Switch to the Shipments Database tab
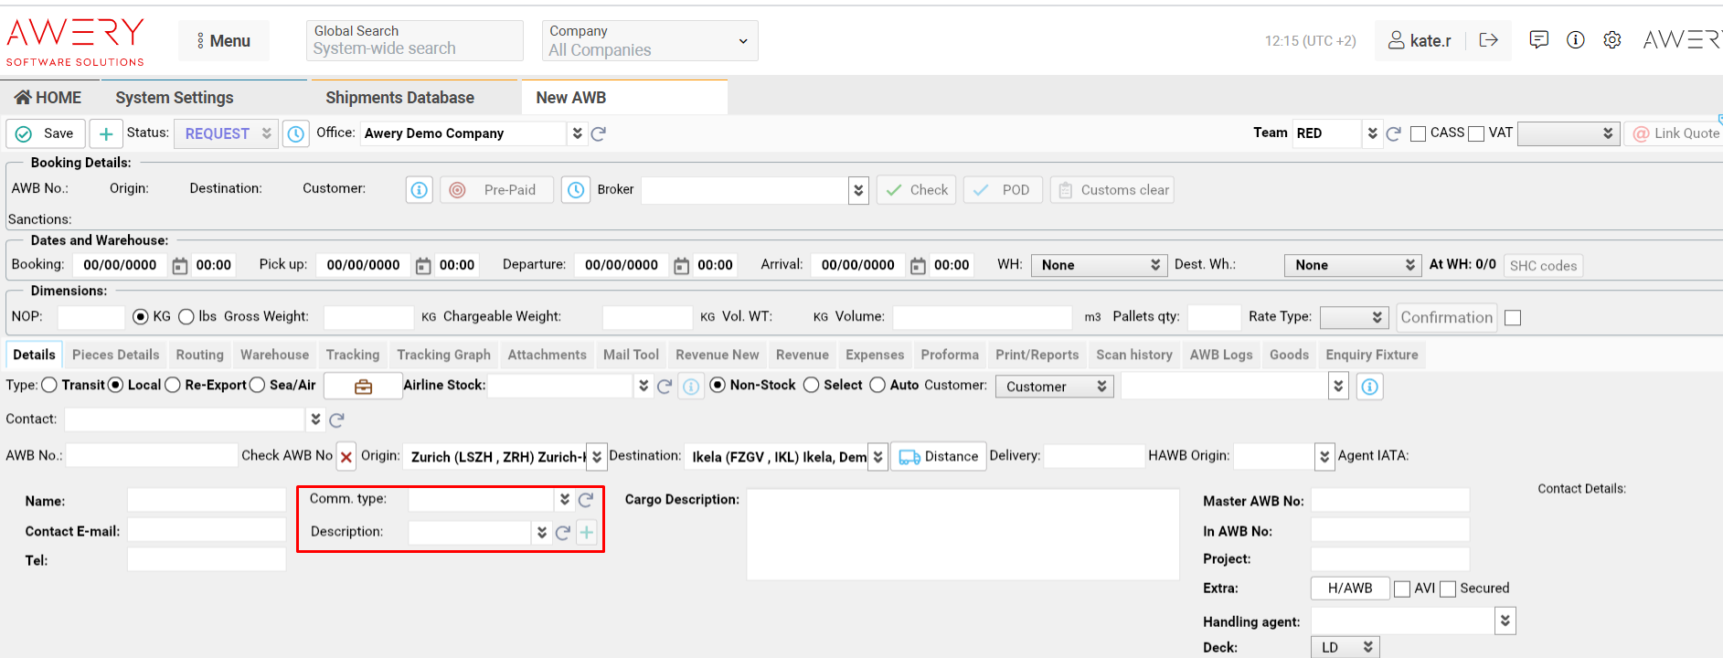This screenshot has width=1723, height=658. 399,98
